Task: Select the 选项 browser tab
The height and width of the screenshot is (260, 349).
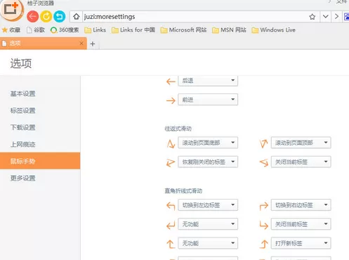Action: point(44,44)
